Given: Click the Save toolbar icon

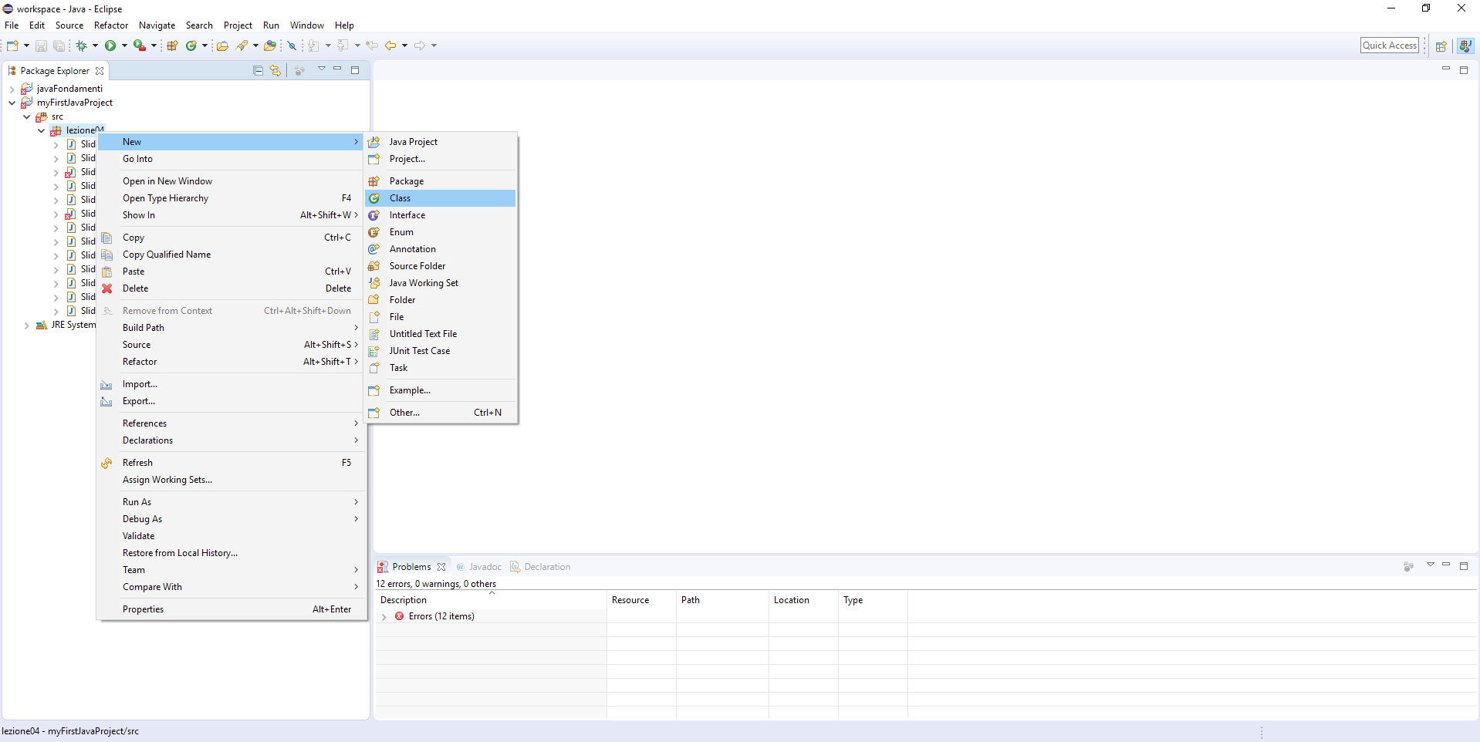Looking at the screenshot, I should (x=42, y=46).
